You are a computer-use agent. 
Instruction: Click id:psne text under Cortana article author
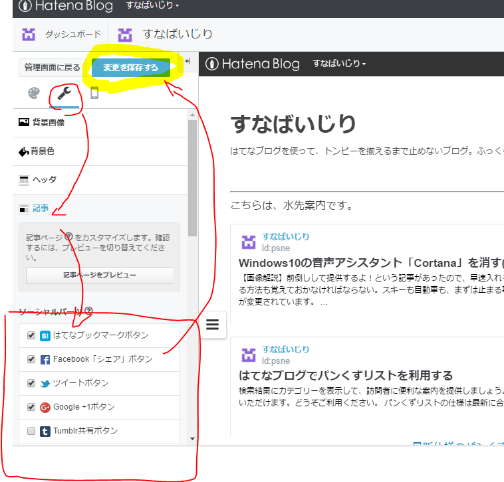276,248
